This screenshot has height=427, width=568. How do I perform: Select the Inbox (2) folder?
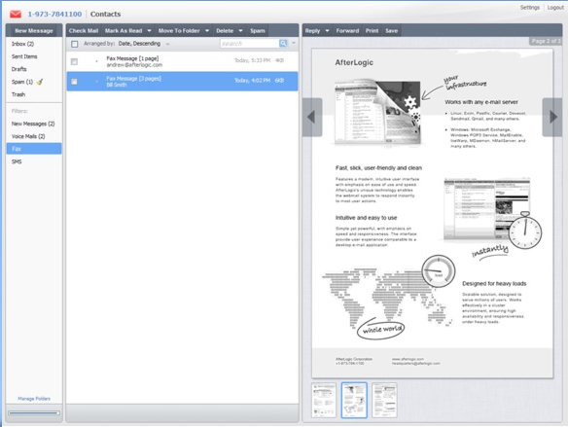click(x=22, y=44)
